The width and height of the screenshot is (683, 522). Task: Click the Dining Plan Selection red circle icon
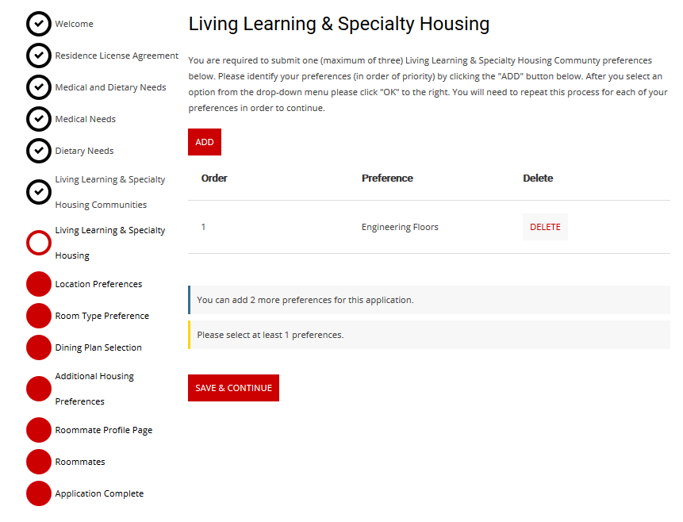click(39, 347)
